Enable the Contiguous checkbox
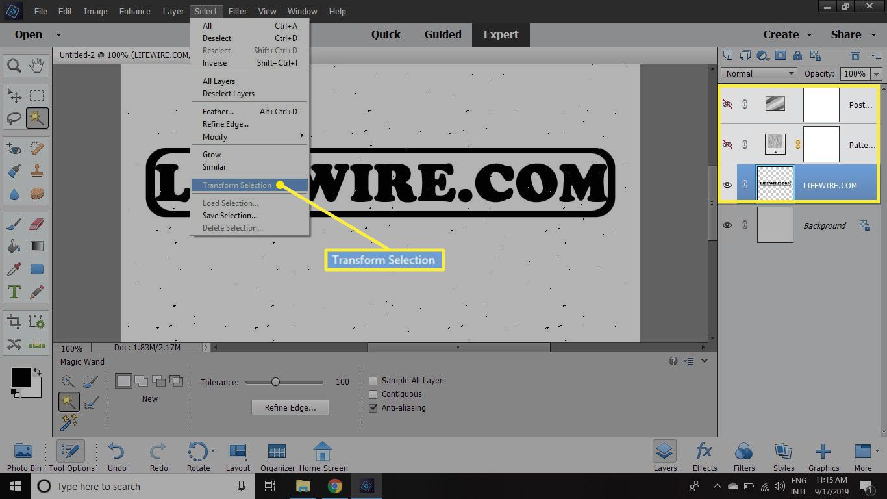 coord(373,394)
